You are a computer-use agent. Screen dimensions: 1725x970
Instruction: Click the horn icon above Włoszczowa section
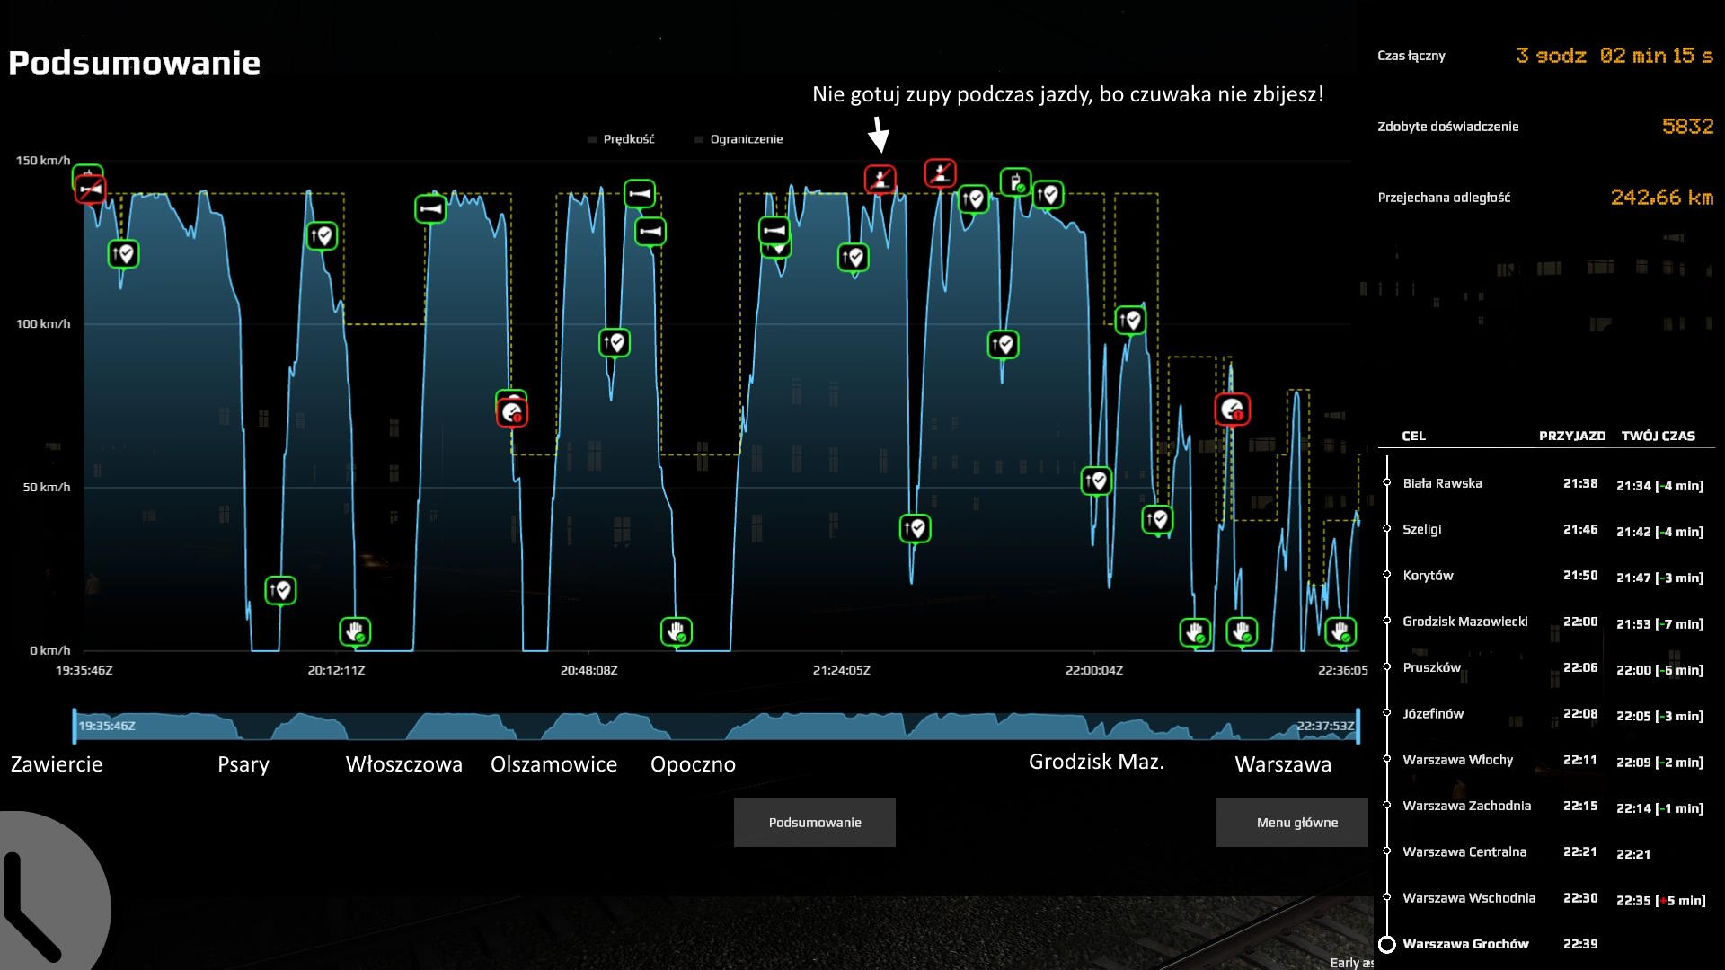[x=430, y=209]
